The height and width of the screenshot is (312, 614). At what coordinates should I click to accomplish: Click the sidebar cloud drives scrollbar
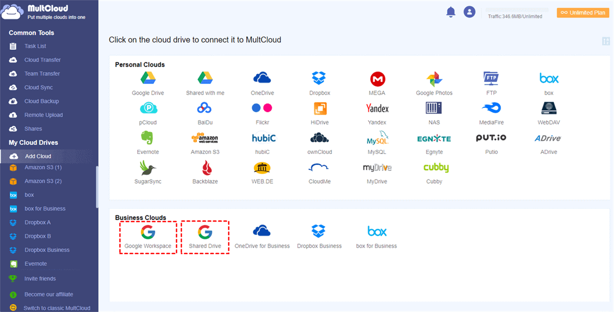pos(97,187)
